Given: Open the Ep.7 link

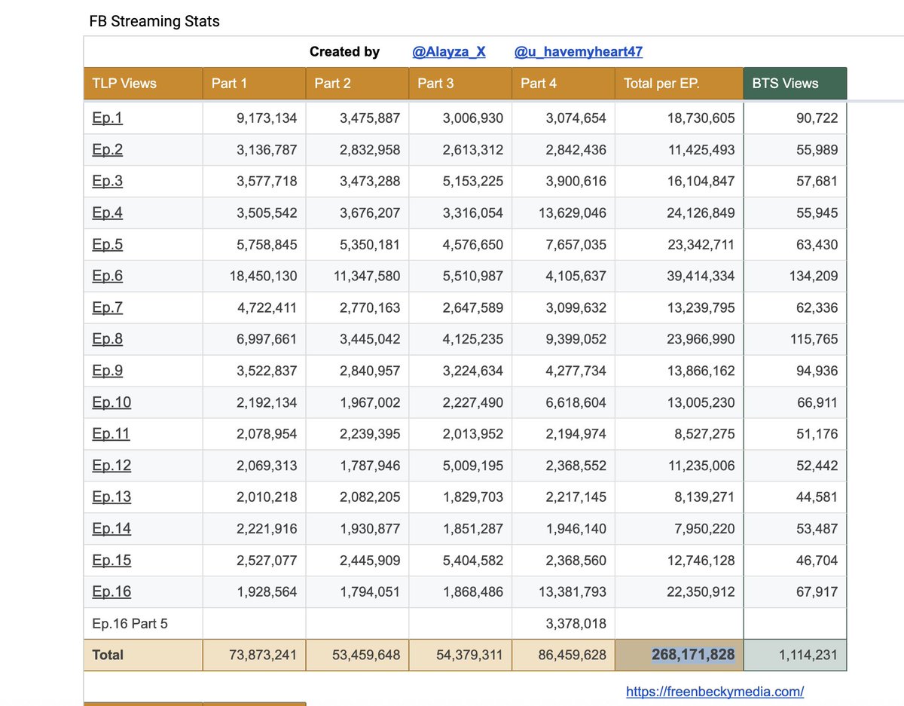Looking at the screenshot, I should tap(107, 307).
